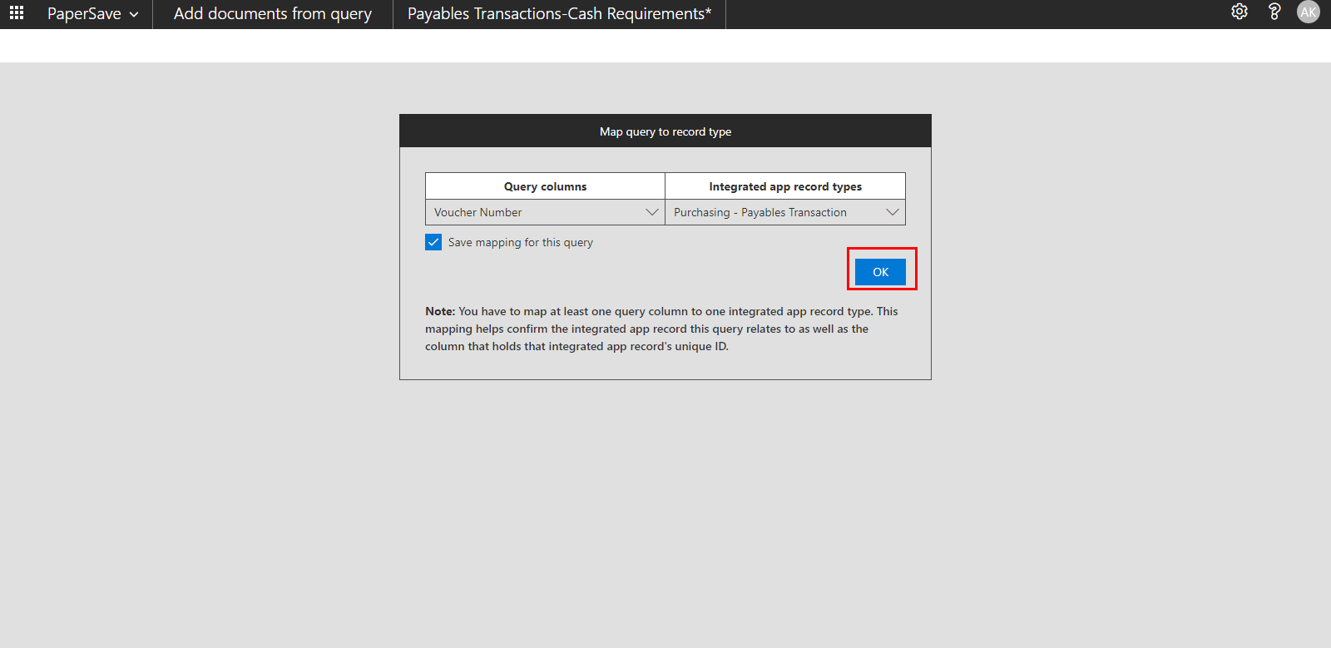The width and height of the screenshot is (1331, 648).
Task: Uncheck the Save mapping for this query checkbox
Action: pos(433,242)
